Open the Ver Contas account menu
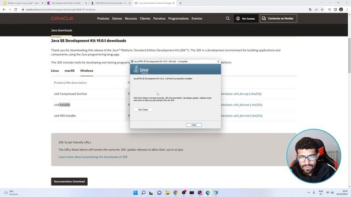 (x=246, y=19)
